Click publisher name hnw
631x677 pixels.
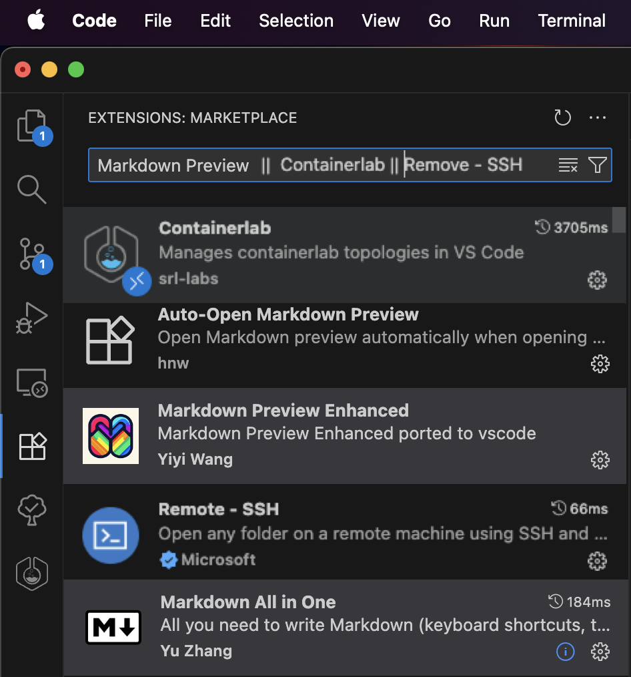click(173, 363)
